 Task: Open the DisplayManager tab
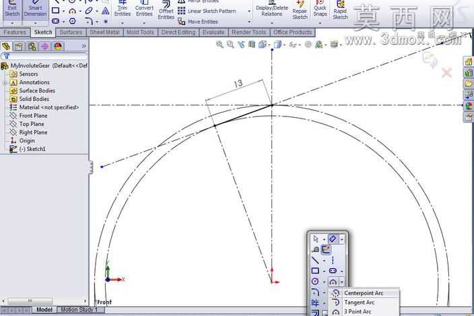pyautogui.click(x=58, y=46)
